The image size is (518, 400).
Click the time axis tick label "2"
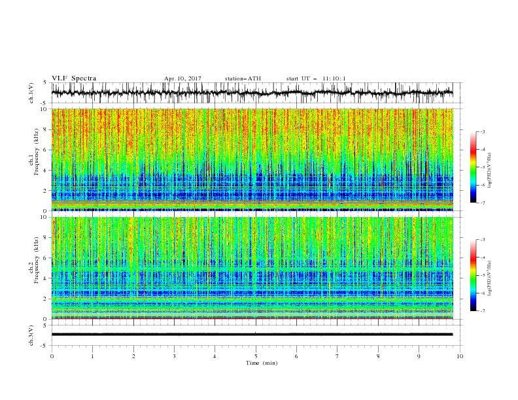(133, 356)
